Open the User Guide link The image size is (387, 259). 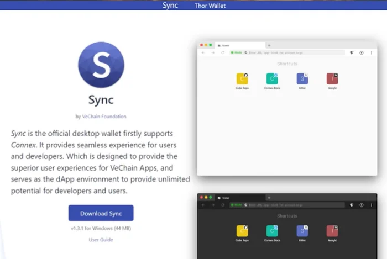click(101, 240)
